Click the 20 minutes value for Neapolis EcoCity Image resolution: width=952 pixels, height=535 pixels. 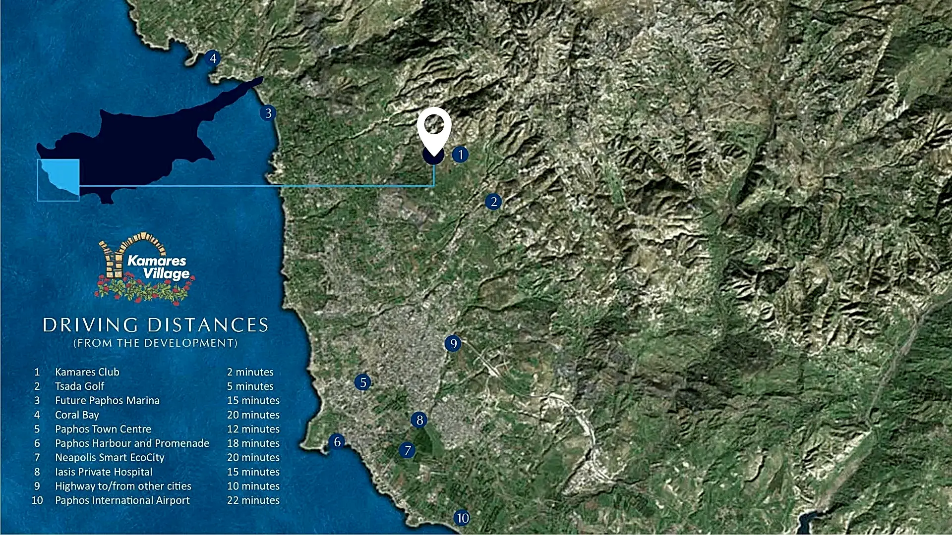click(x=253, y=457)
